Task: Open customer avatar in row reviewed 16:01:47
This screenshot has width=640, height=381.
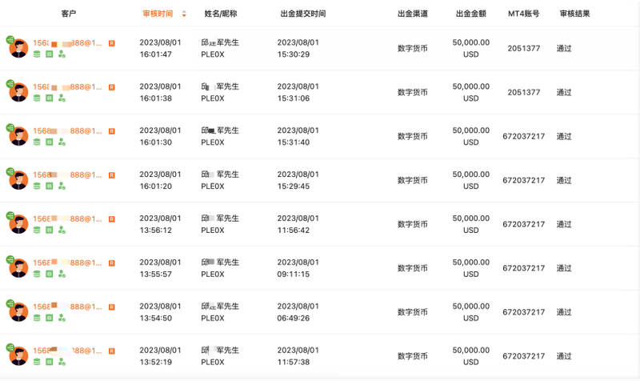Action: pyautogui.click(x=18, y=48)
